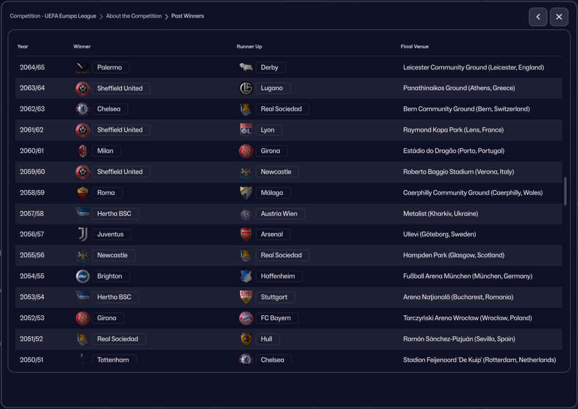Open the Competition - UEFA Europa League breadcrumb
The height and width of the screenshot is (409, 578).
point(53,16)
